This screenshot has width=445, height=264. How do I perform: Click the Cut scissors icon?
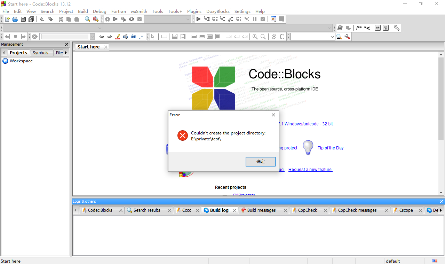pos(61,19)
